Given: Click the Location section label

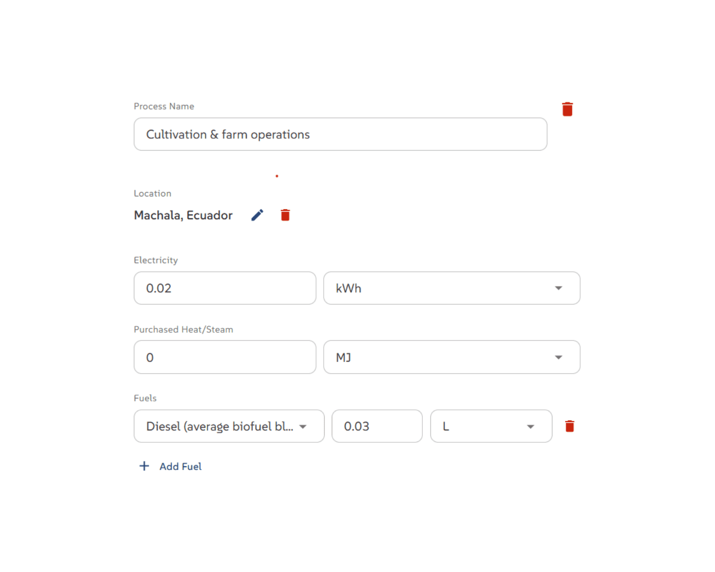Looking at the screenshot, I should click(x=153, y=194).
